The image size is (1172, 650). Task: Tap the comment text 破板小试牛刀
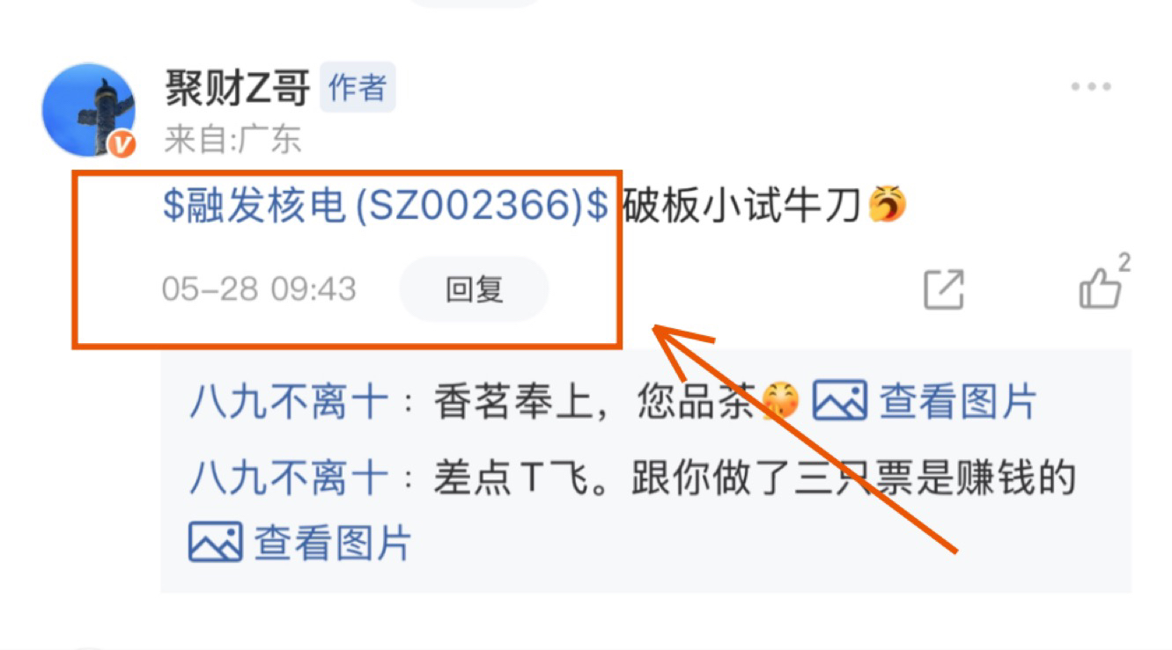(742, 206)
